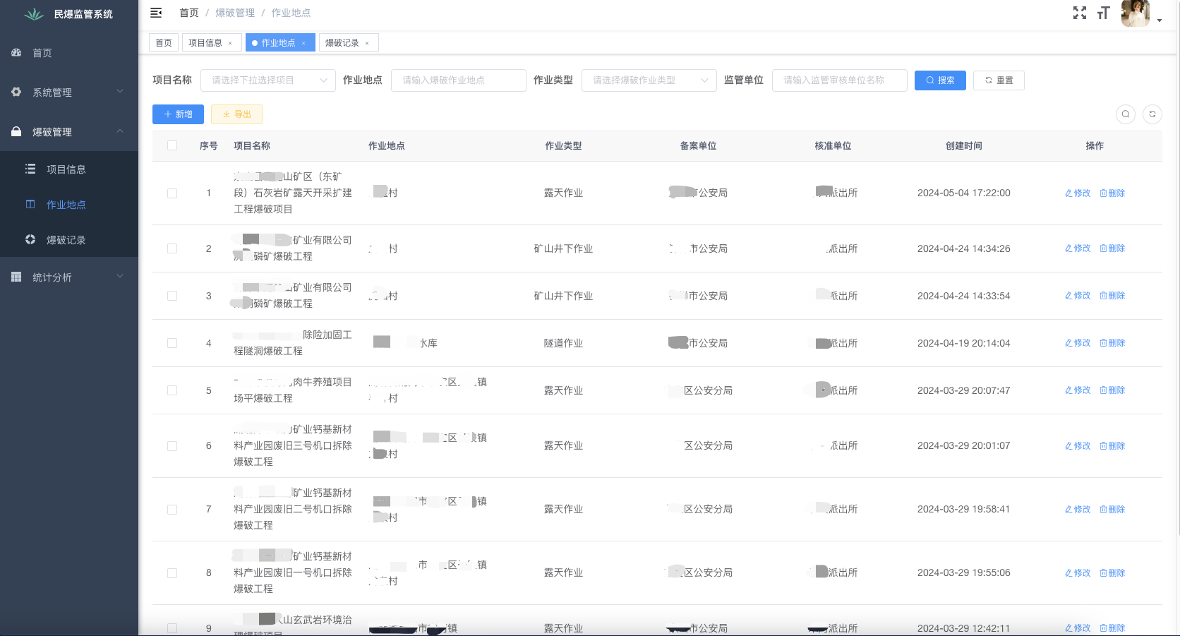Viewport: 1180px width, 636px height.
Task: Click 首页 in the breadcrumb
Action: (x=189, y=13)
